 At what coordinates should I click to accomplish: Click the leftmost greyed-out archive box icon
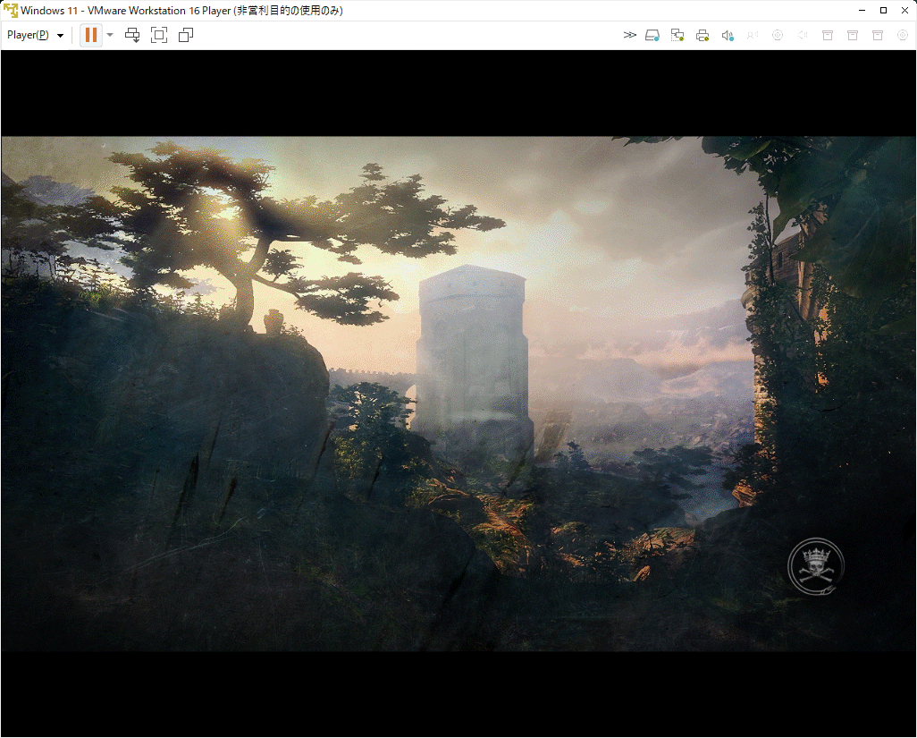828,35
